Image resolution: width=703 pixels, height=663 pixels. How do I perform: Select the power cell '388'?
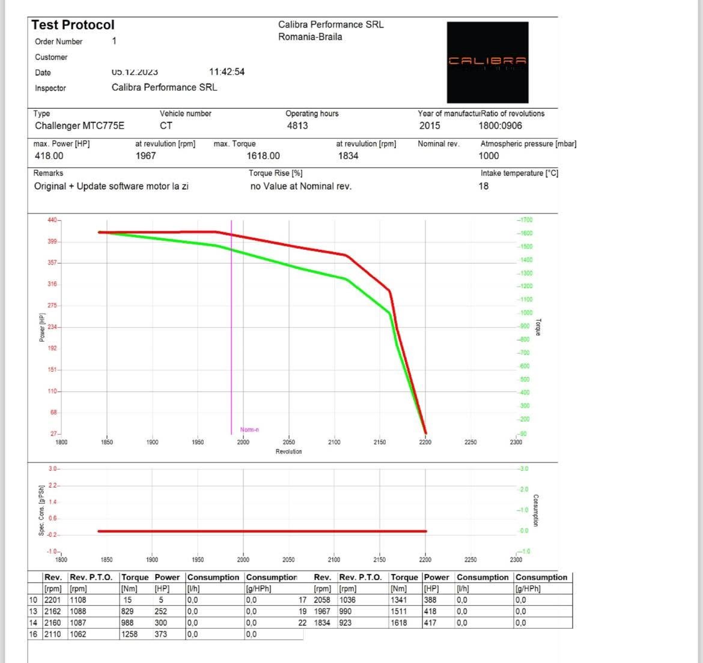pos(430,600)
